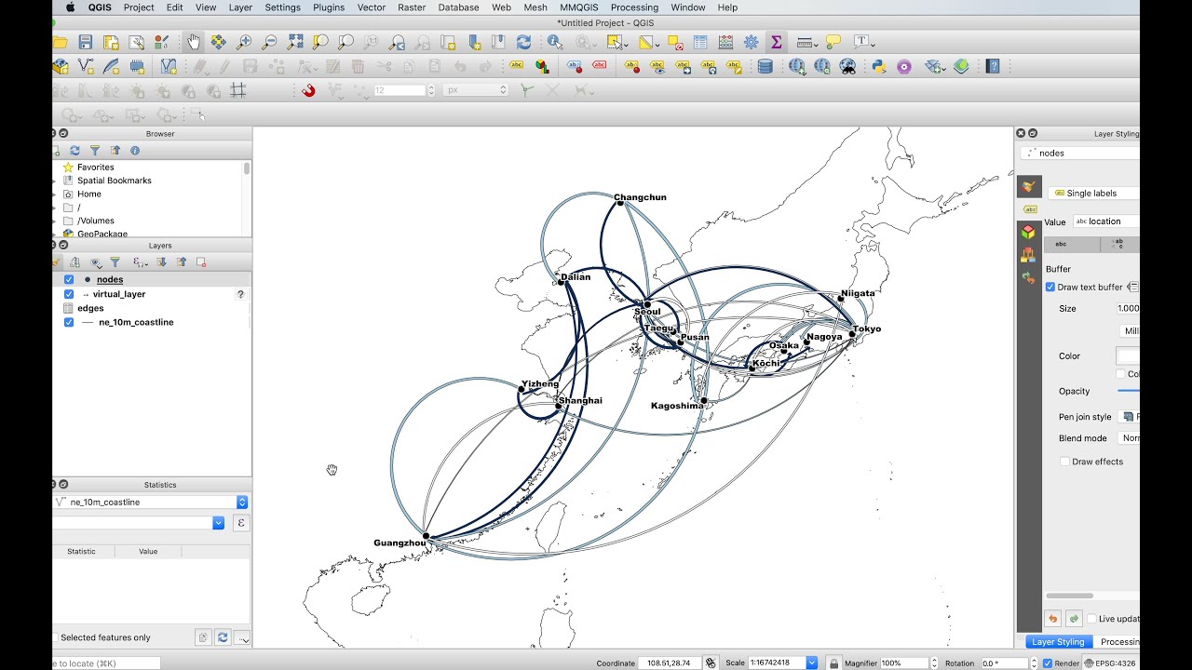This screenshot has width=1192, height=670.
Task: Open the Processing menu
Action: (634, 7)
